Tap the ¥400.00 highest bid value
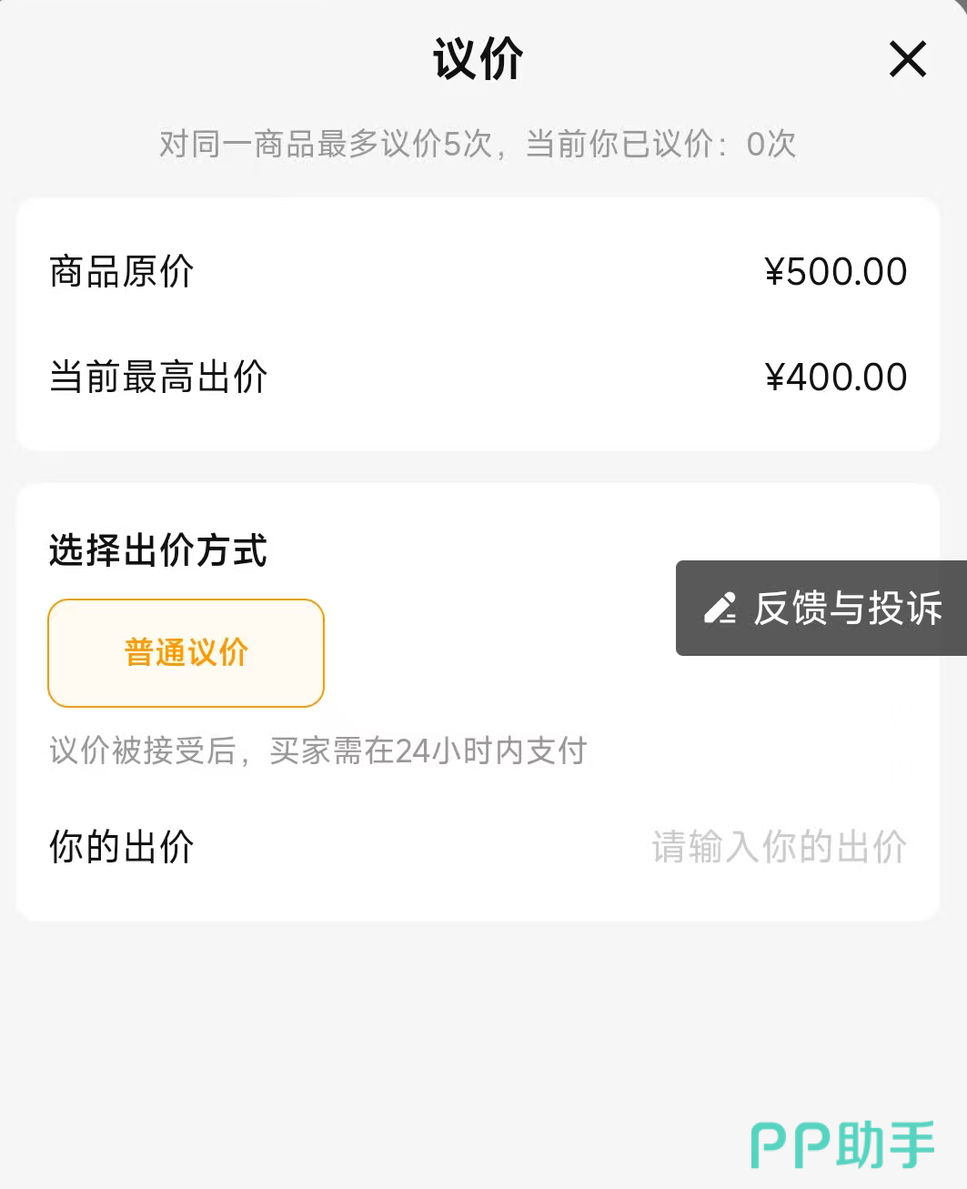Viewport: 967px width, 1189px height. [x=846, y=377]
